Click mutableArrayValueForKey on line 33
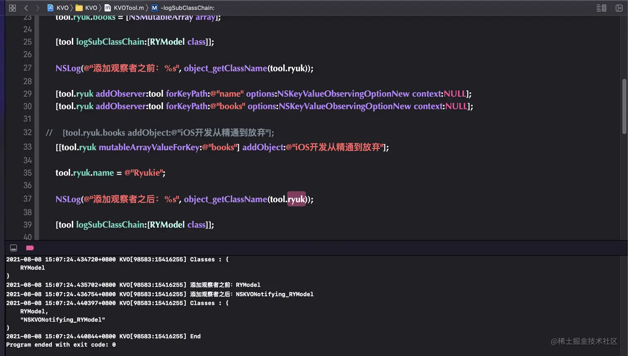This screenshot has width=628, height=356. [149, 147]
